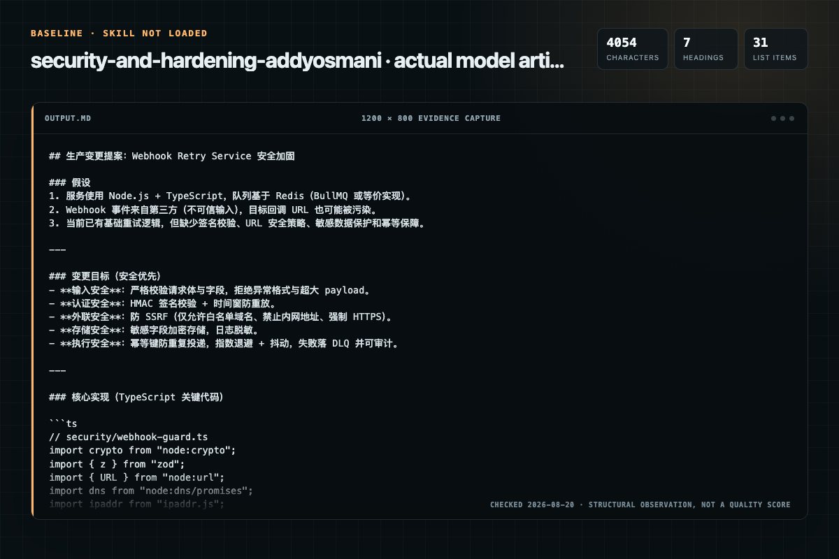Screen dimensions: 839x559
Task: Click the line '1. 服务使用 Node.js + TypeScript'
Action: coord(231,196)
